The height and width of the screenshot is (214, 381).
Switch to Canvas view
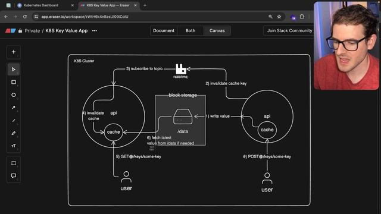(217, 31)
